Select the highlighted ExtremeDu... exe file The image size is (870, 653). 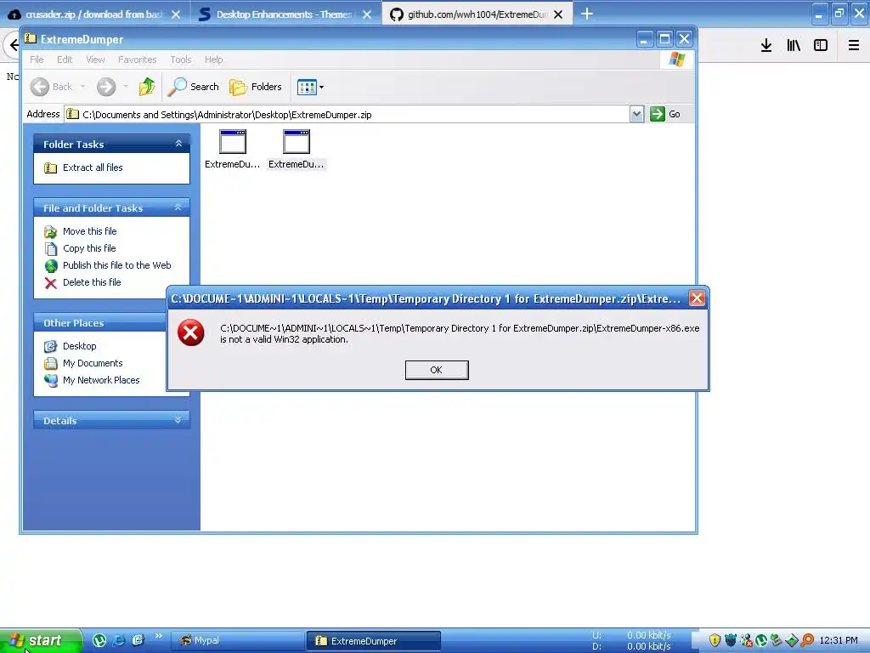pos(297,150)
